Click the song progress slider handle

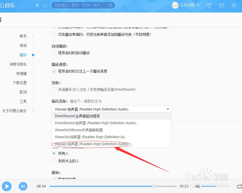coord(154,186)
